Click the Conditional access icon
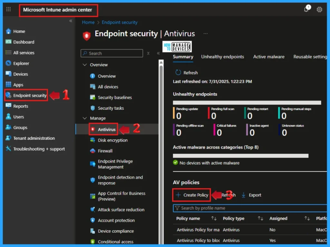Viewport: 330px width, 247px height. pyautogui.click(x=92, y=242)
